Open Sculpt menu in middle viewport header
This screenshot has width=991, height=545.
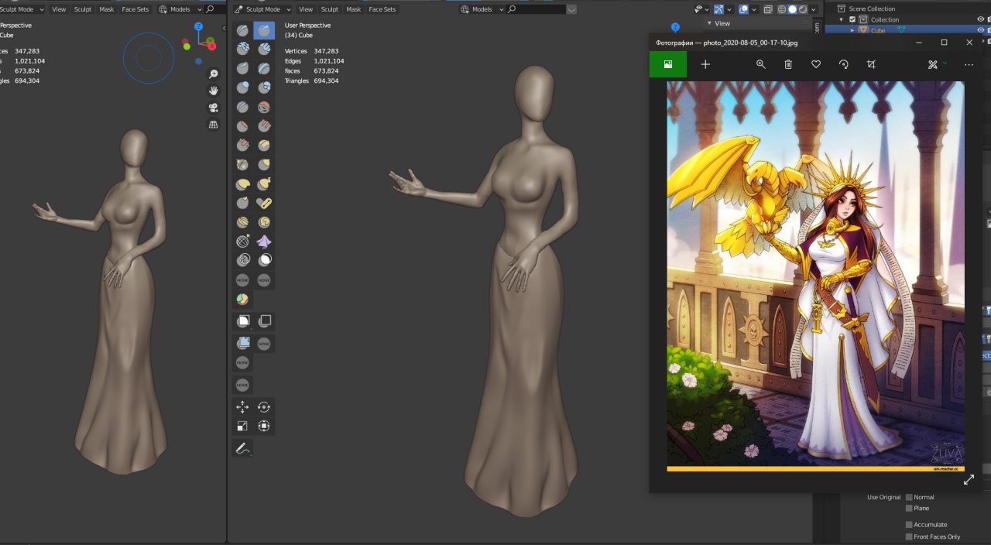pyautogui.click(x=330, y=9)
